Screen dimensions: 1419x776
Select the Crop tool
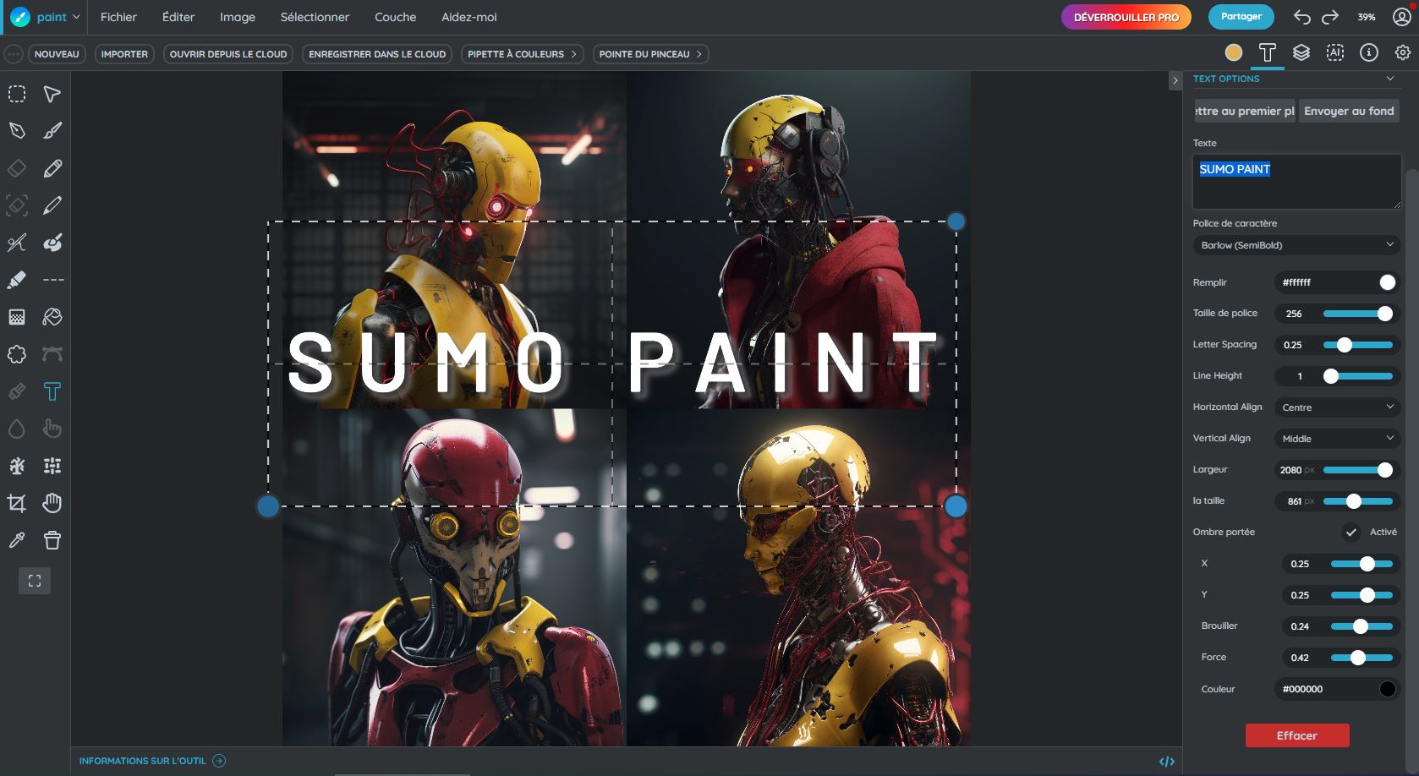point(17,503)
